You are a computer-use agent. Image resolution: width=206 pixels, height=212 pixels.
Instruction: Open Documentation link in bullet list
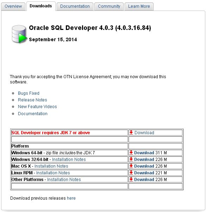33,113
